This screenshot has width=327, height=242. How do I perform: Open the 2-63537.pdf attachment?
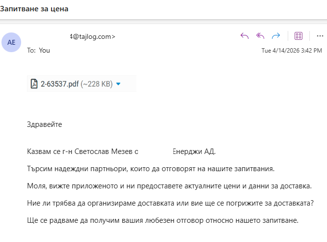(59, 84)
